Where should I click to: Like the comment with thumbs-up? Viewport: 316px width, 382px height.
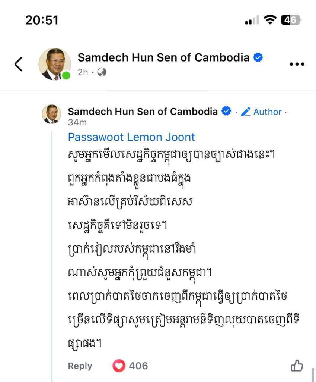point(297,366)
